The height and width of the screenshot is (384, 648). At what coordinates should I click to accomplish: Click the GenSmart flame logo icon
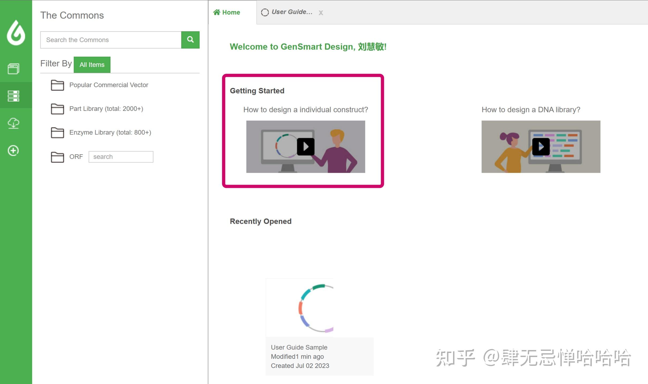pos(16,33)
